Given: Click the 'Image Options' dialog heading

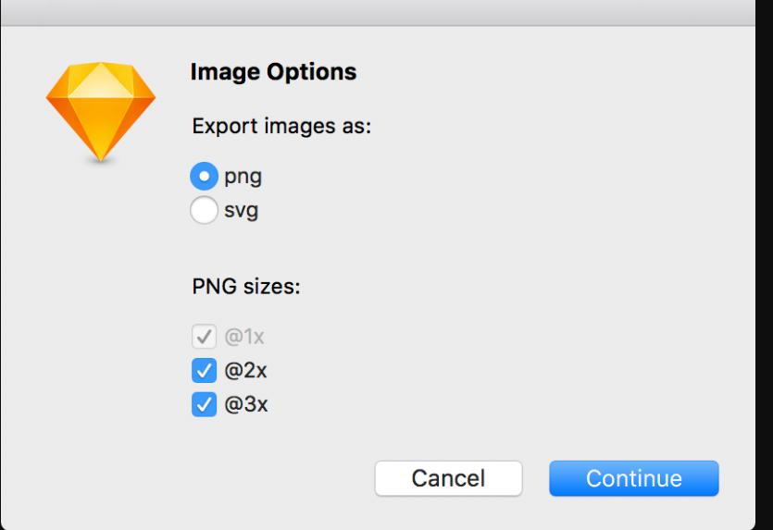Looking at the screenshot, I should click(274, 72).
